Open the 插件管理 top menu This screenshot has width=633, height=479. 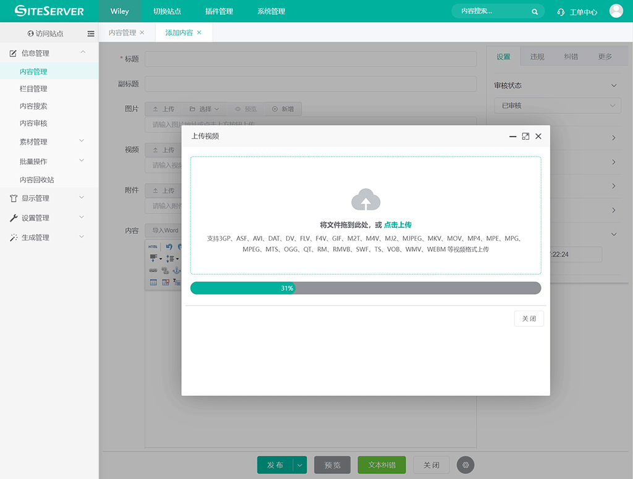tap(219, 11)
